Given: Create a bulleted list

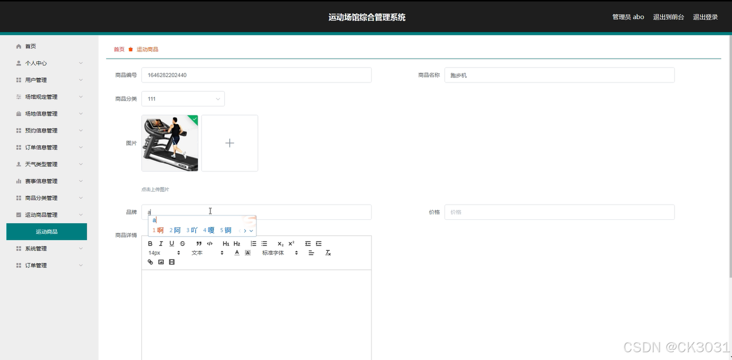Looking at the screenshot, I should coord(264,244).
